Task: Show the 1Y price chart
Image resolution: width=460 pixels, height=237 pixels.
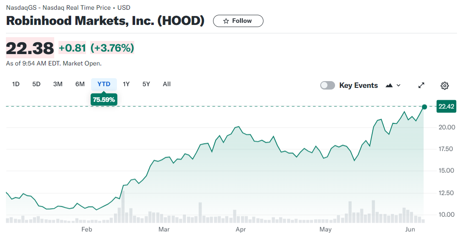Action: tap(126, 84)
